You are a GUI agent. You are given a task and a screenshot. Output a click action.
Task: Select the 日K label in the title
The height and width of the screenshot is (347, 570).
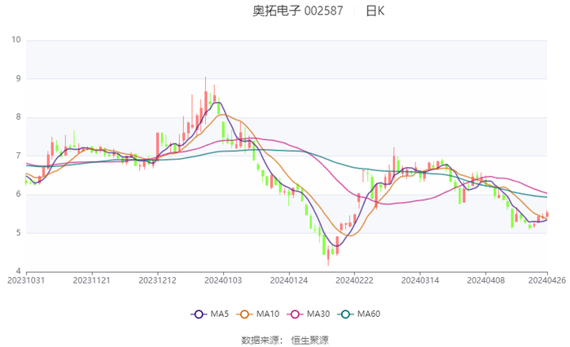coord(375,11)
